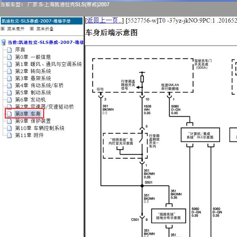The width and height of the screenshot is (237, 237).
Task: Click the 低速GMLAN串行数据线 label
Action: coord(170,87)
